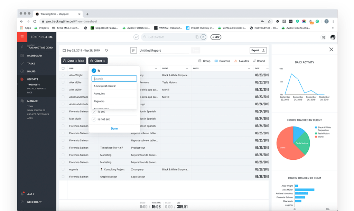This screenshot has width=354, height=211.
Task: Click the Export button
Action: 258,50
